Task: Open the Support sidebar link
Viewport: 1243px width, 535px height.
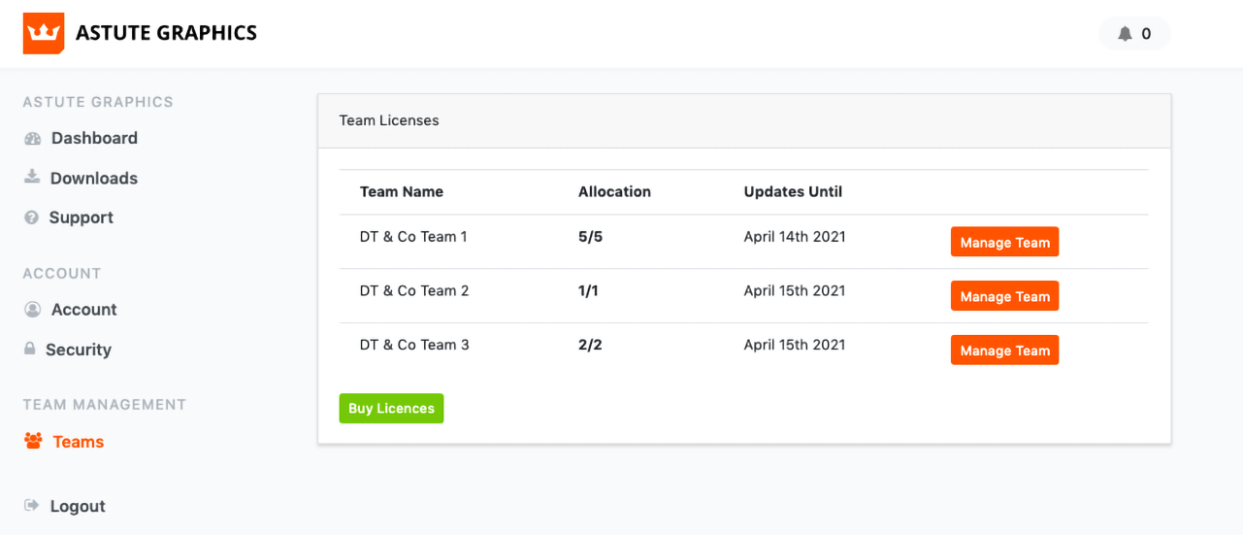Action: point(82,218)
